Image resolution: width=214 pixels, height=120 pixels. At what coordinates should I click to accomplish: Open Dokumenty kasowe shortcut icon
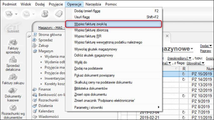pos(13,90)
